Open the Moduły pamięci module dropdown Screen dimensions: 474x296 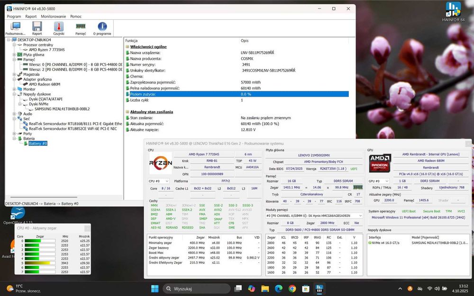click(x=314, y=215)
